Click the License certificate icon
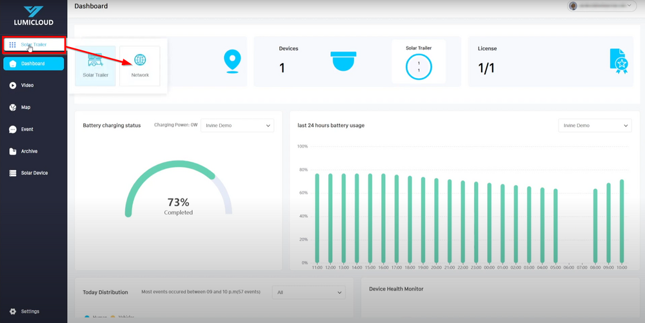The height and width of the screenshot is (323, 645). 619,61
